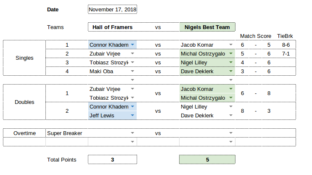Expand Michal Ostrzygalo singles dropdown arrow

tap(231, 53)
